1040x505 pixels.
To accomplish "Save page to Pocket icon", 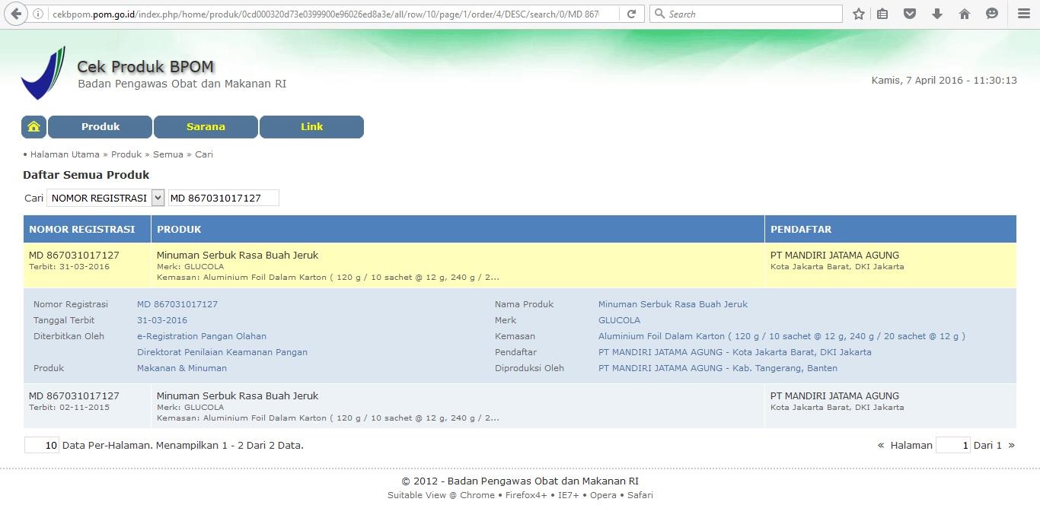I will click(910, 14).
